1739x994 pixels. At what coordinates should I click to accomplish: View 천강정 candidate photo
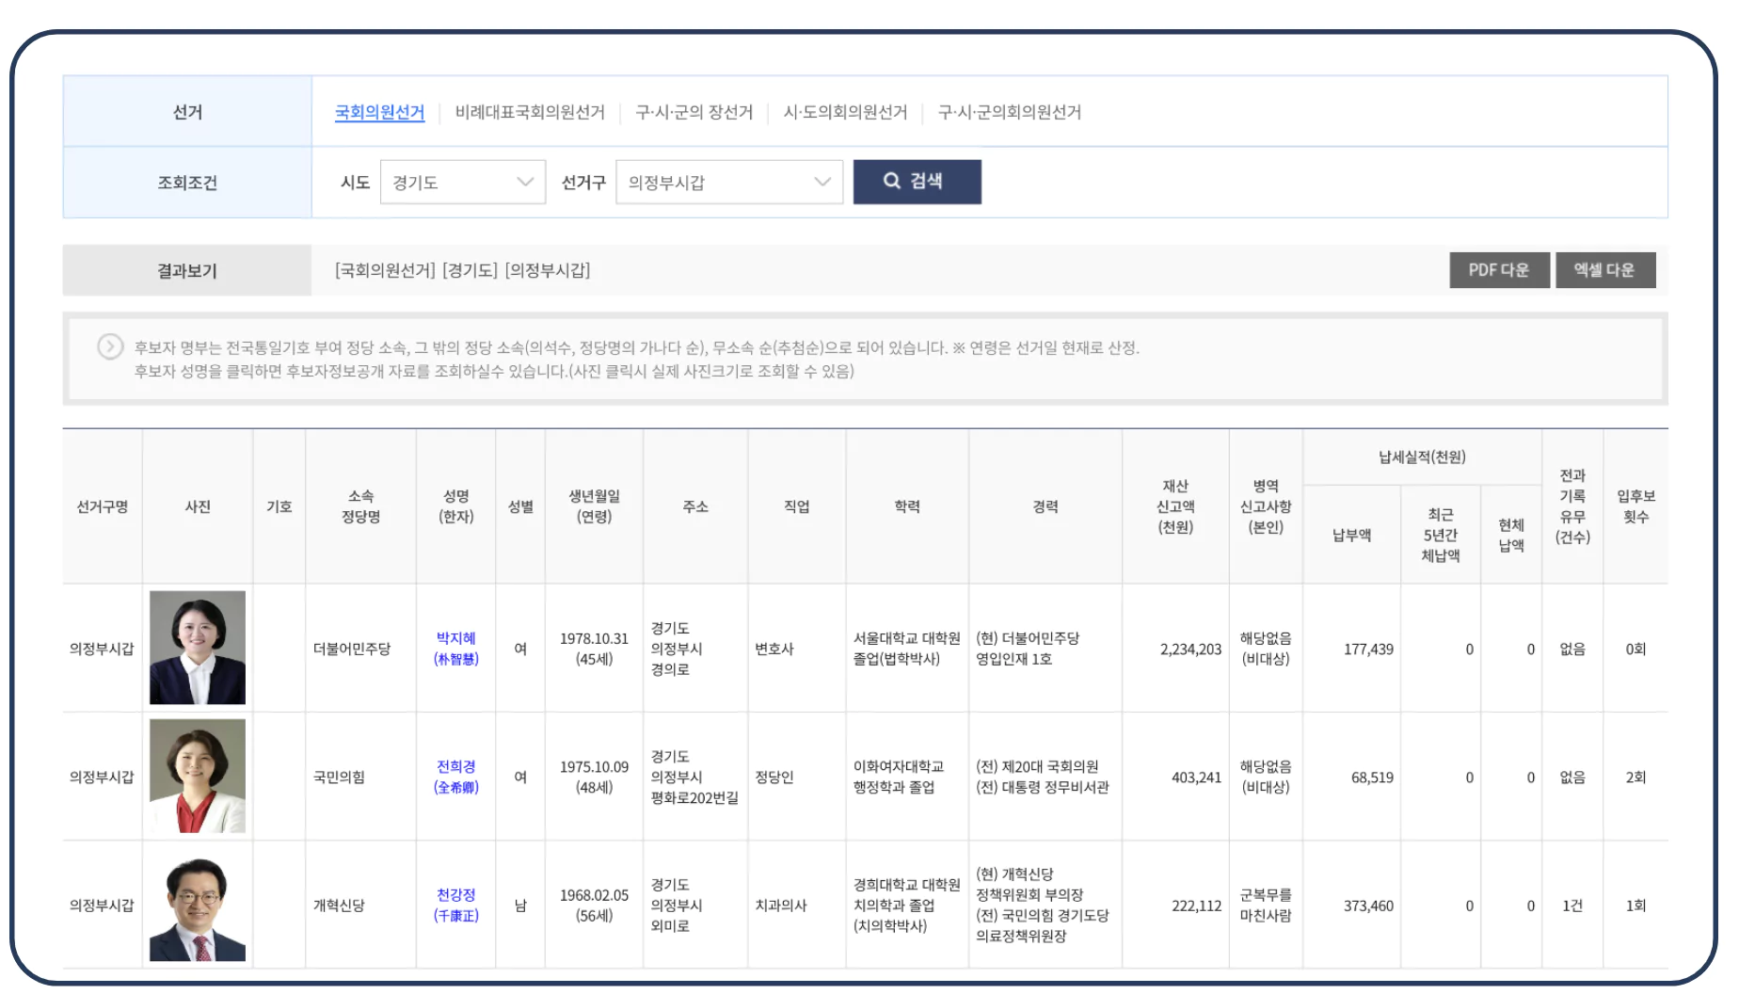pyautogui.click(x=198, y=905)
